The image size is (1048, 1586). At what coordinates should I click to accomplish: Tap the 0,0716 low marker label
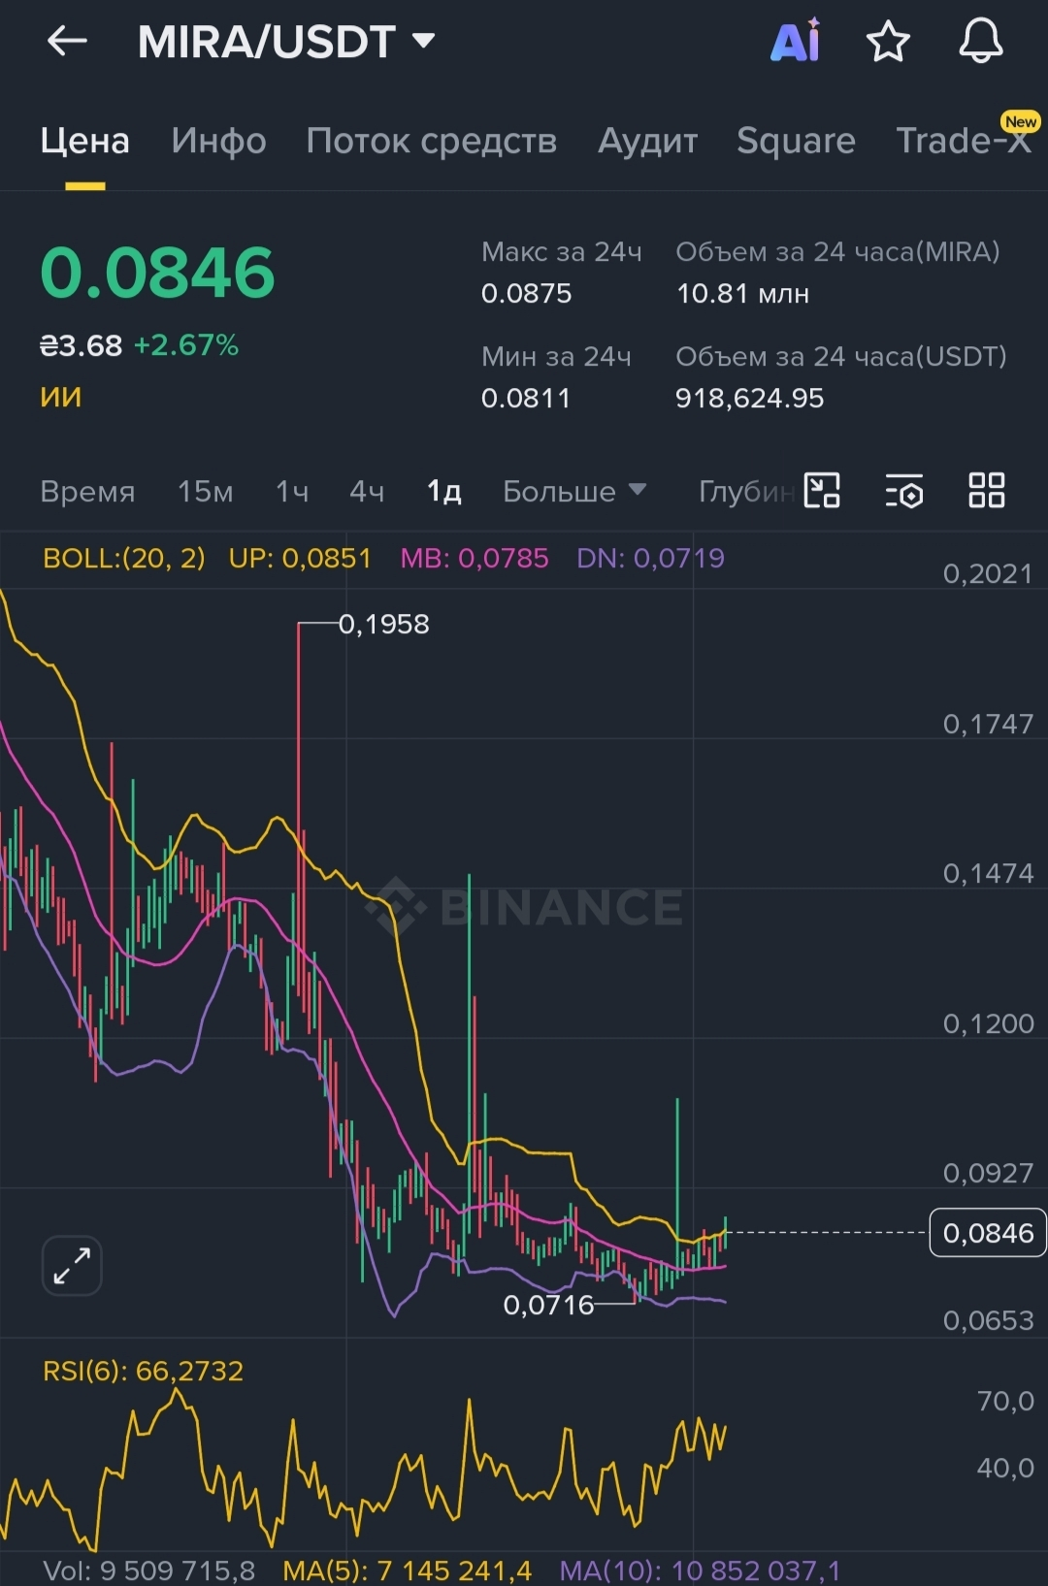[548, 1306]
